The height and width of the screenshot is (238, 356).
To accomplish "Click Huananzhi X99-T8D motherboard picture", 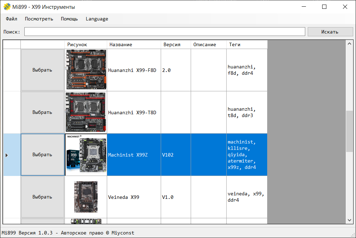I will pyautogui.click(x=86, y=112).
